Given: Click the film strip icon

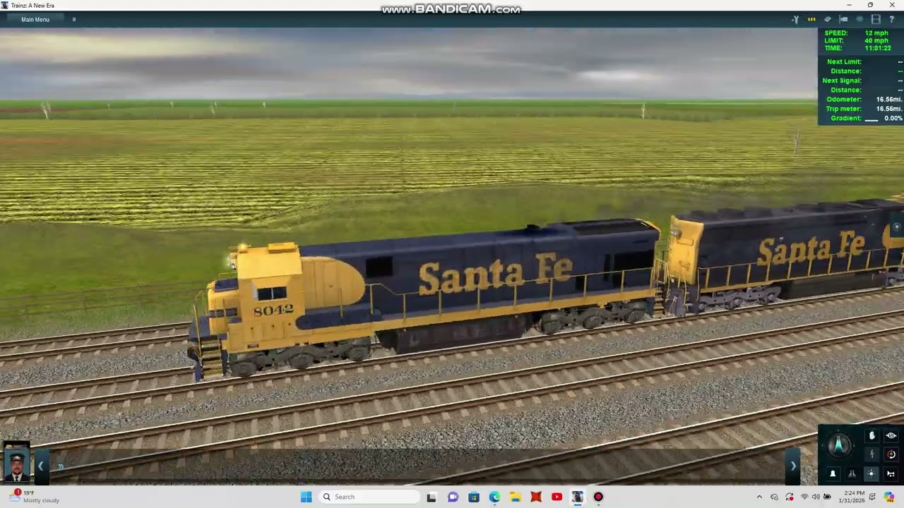Looking at the screenshot, I should pos(876,20).
